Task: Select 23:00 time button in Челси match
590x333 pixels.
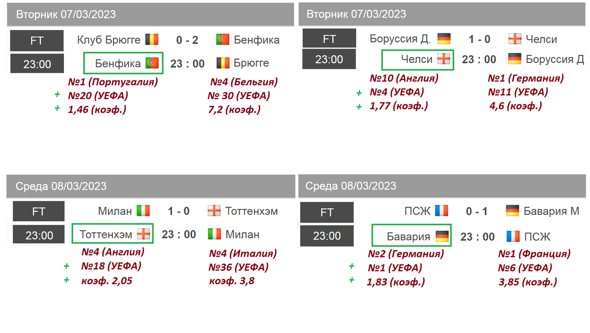Action: (x=329, y=59)
